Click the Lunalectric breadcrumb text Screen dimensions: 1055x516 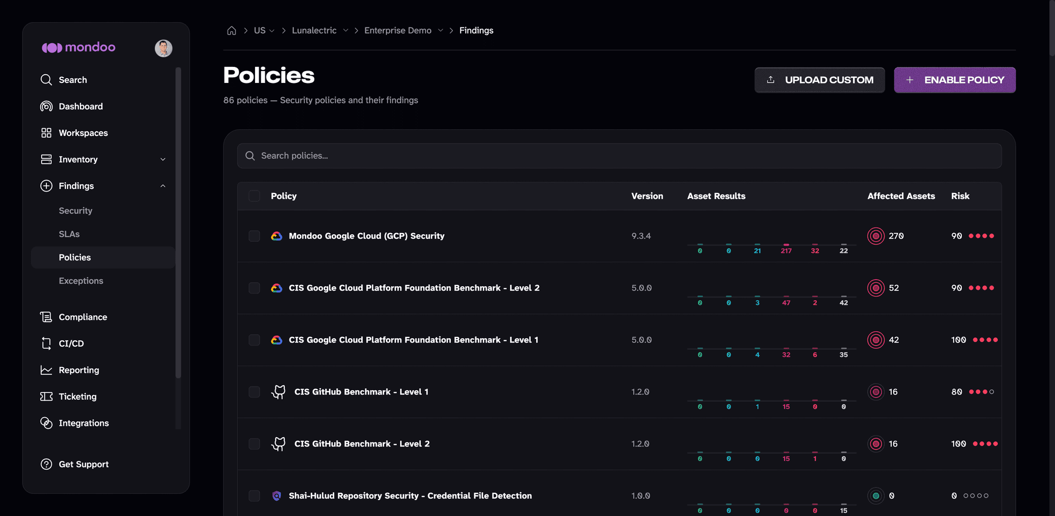314,30
